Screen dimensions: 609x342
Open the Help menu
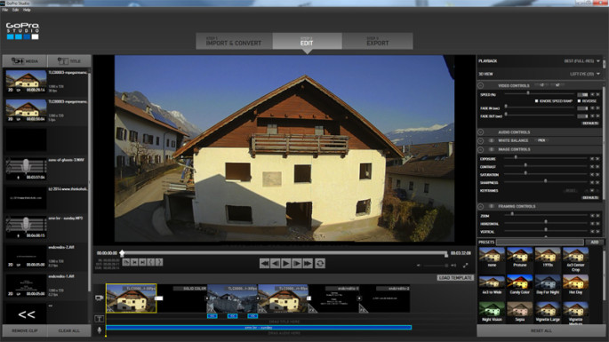[27, 10]
